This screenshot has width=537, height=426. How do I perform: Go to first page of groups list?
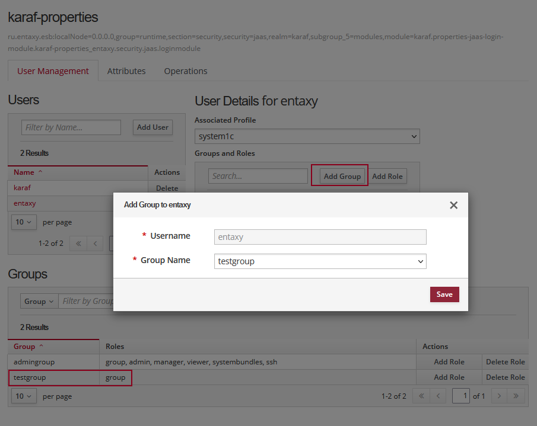tap(421, 396)
